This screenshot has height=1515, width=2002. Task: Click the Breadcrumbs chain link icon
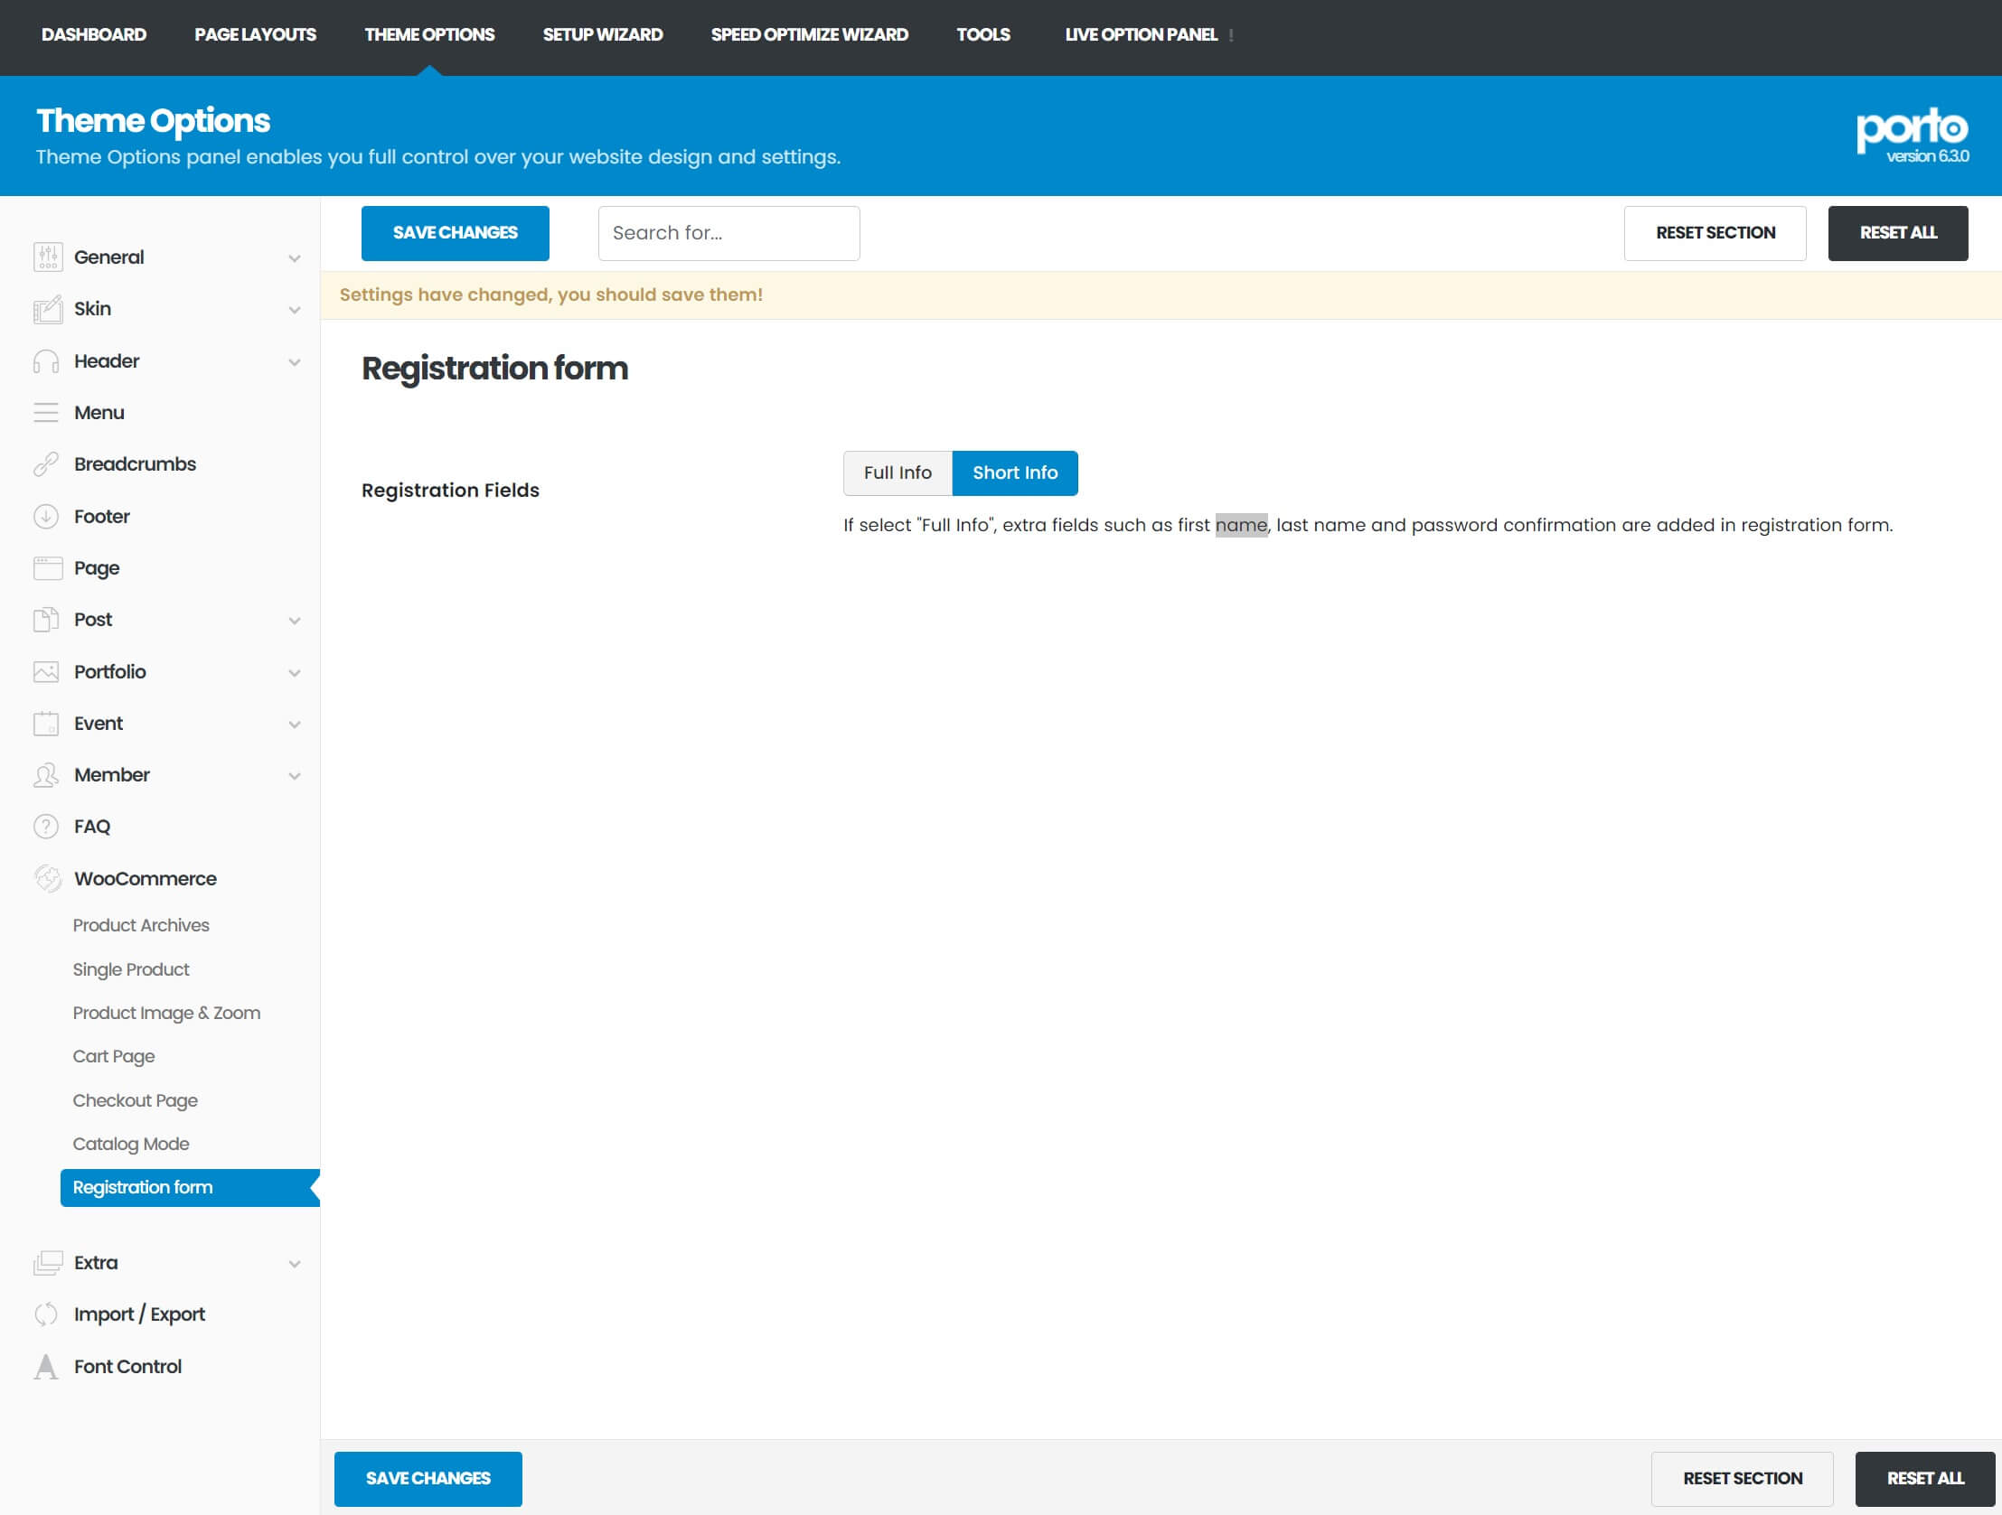coord(46,465)
